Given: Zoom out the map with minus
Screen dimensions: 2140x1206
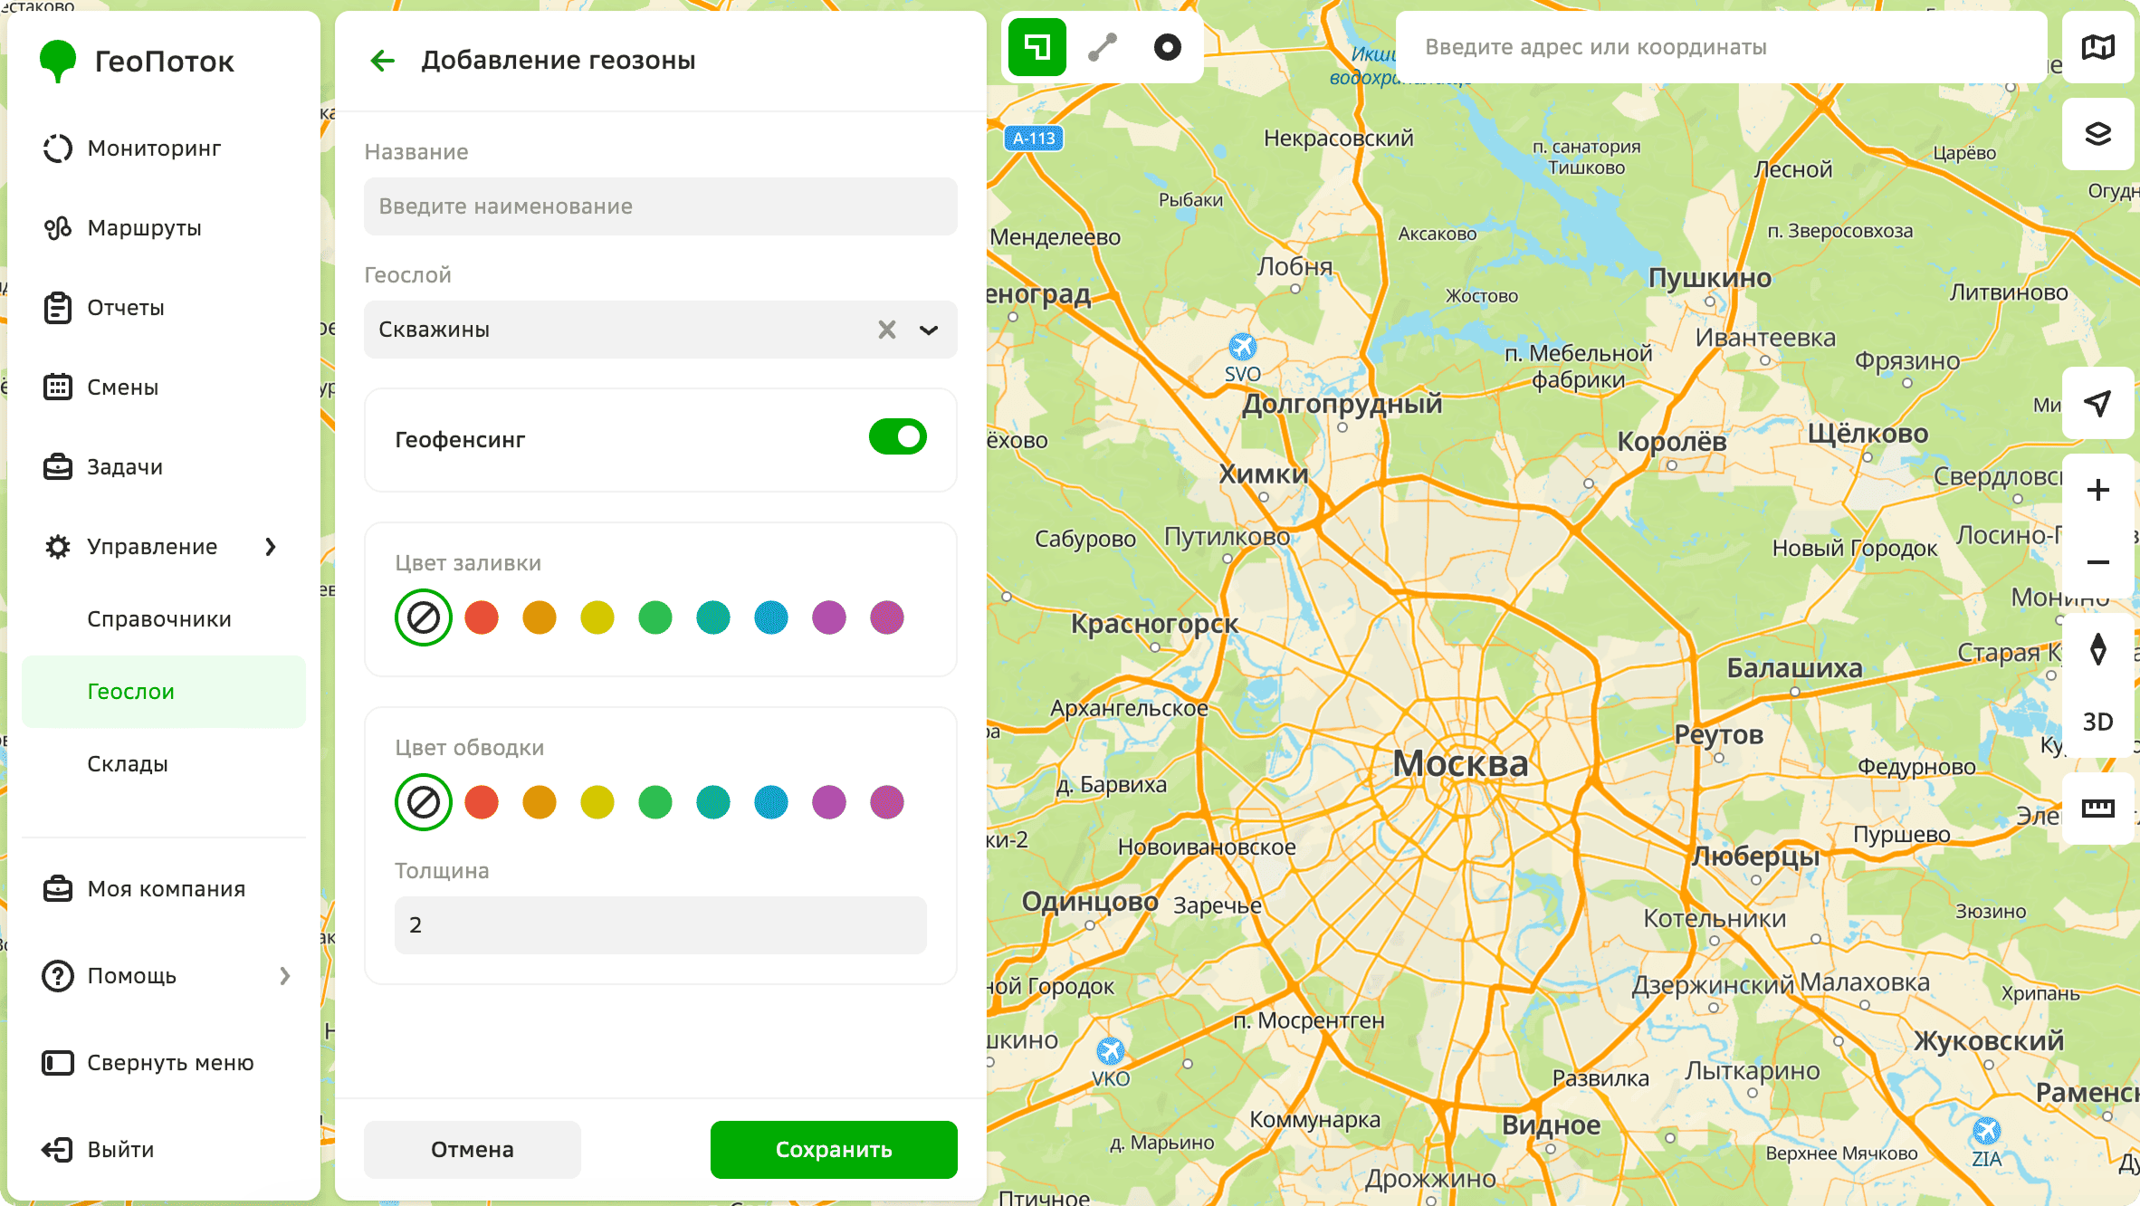Looking at the screenshot, I should click(x=2097, y=562).
